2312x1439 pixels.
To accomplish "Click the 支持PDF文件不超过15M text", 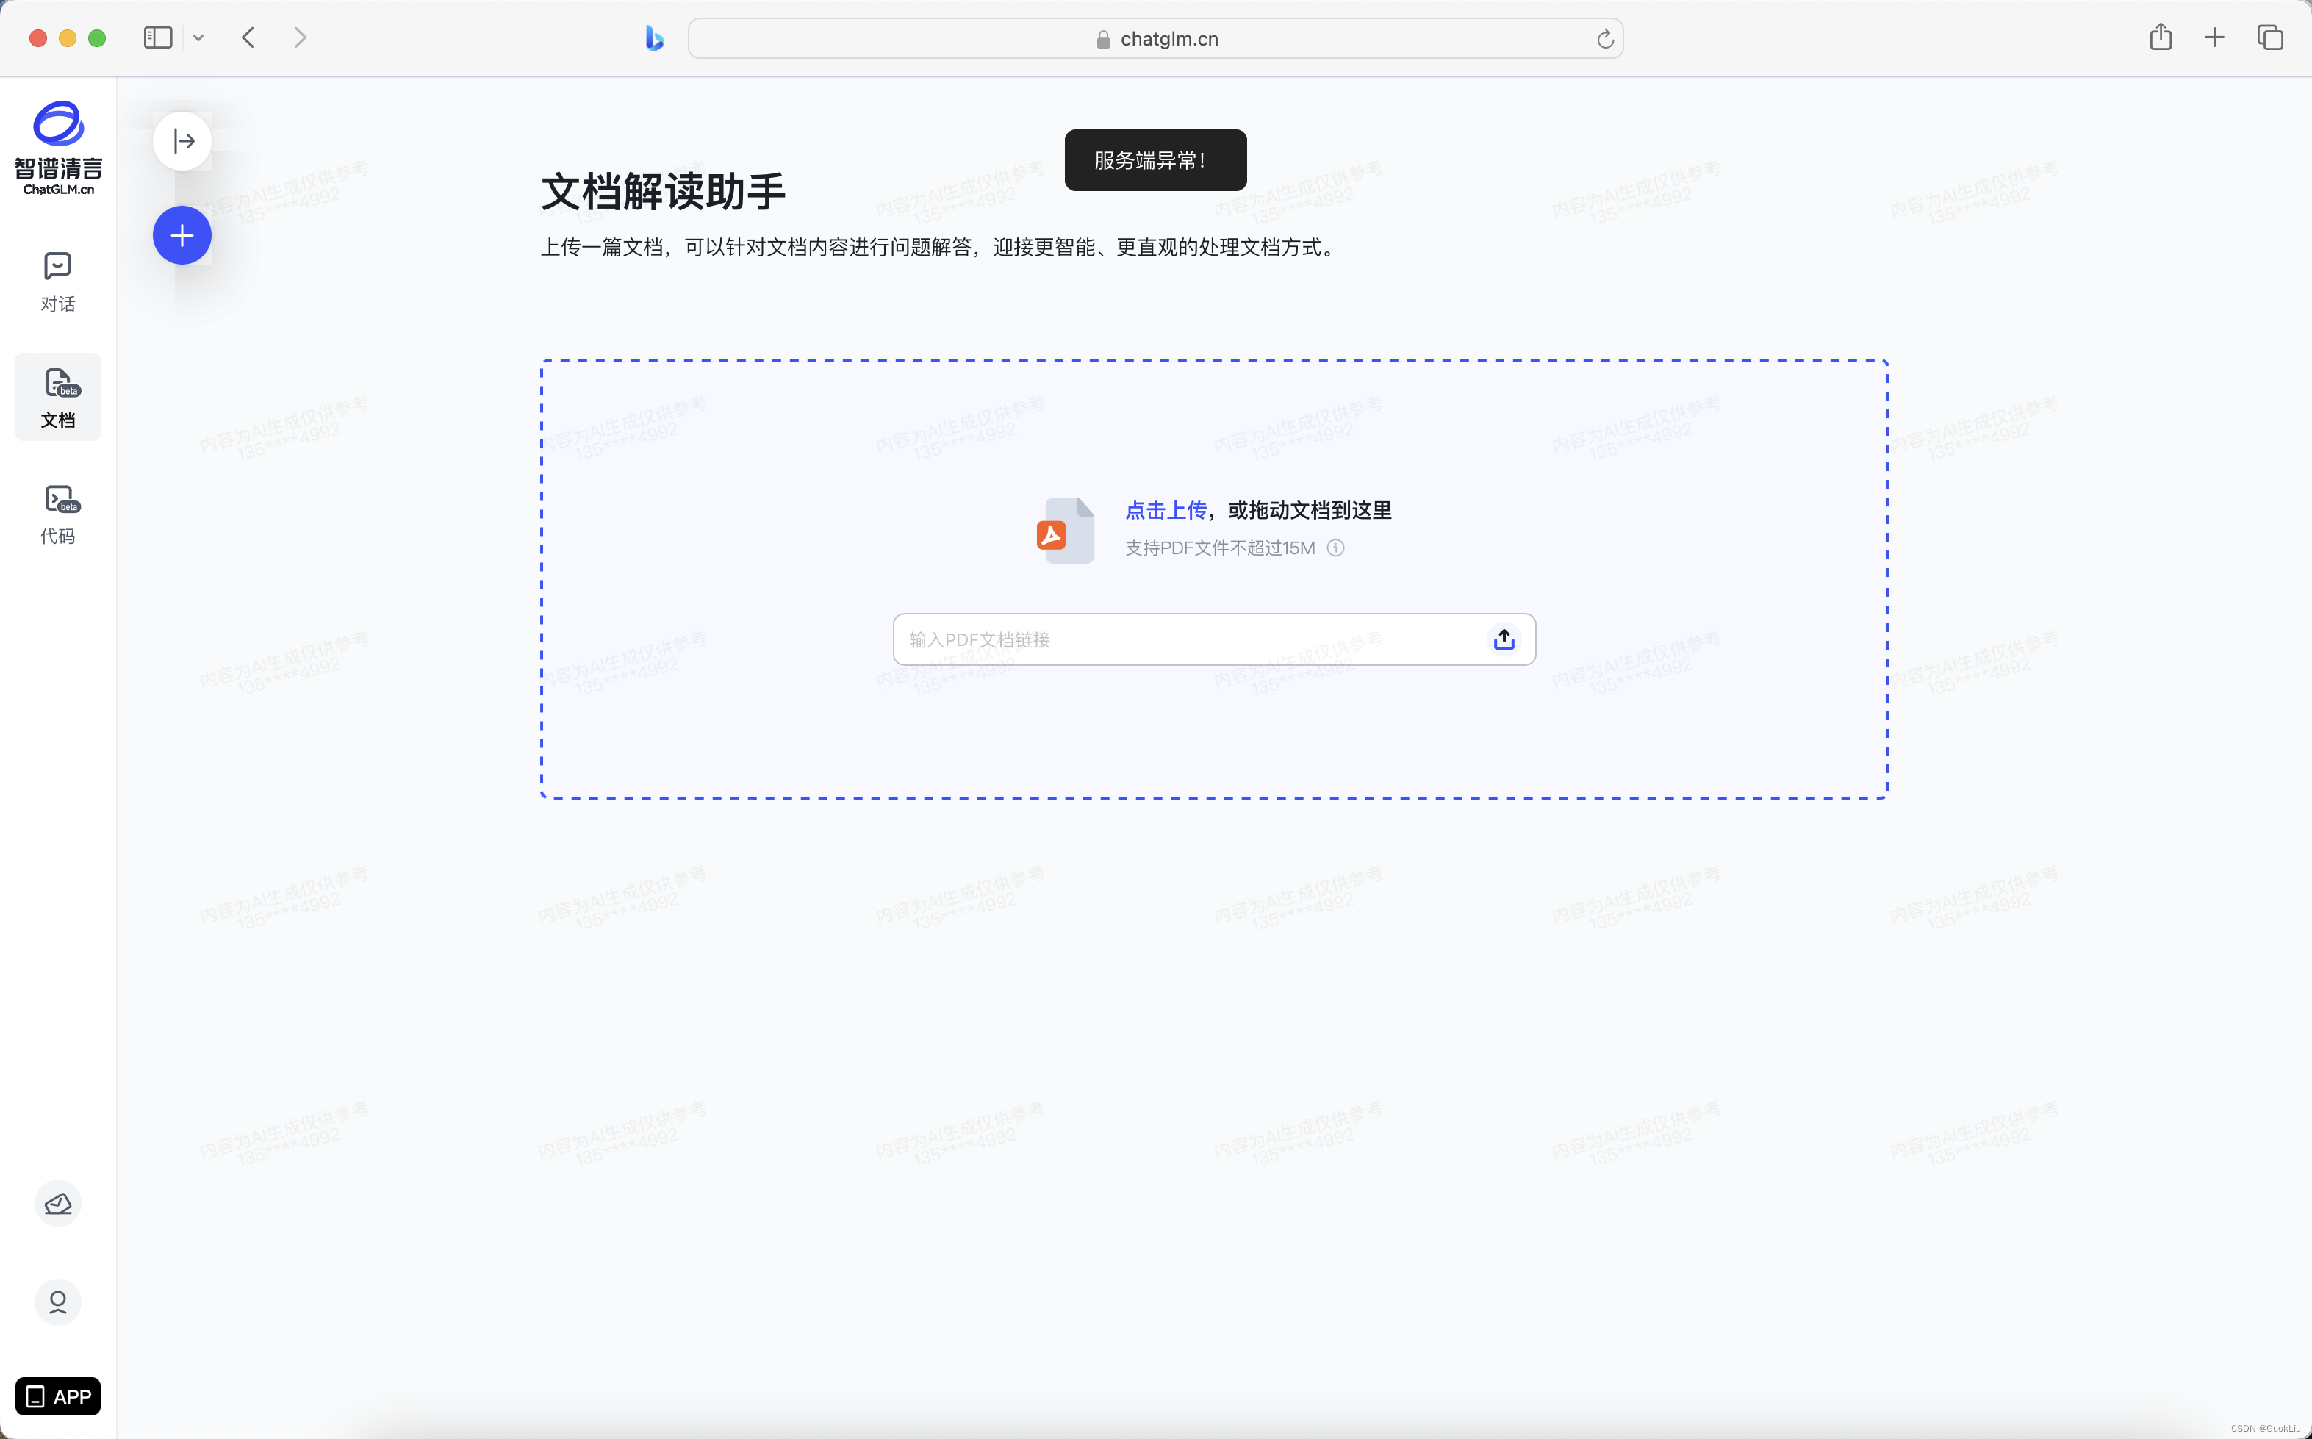I will 1220,548.
